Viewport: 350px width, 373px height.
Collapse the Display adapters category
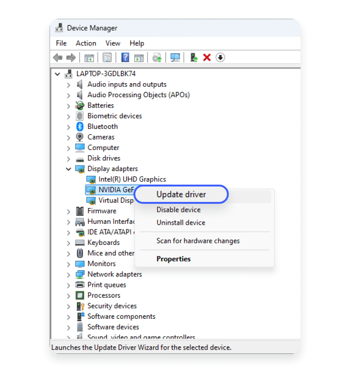pyautogui.click(x=69, y=169)
